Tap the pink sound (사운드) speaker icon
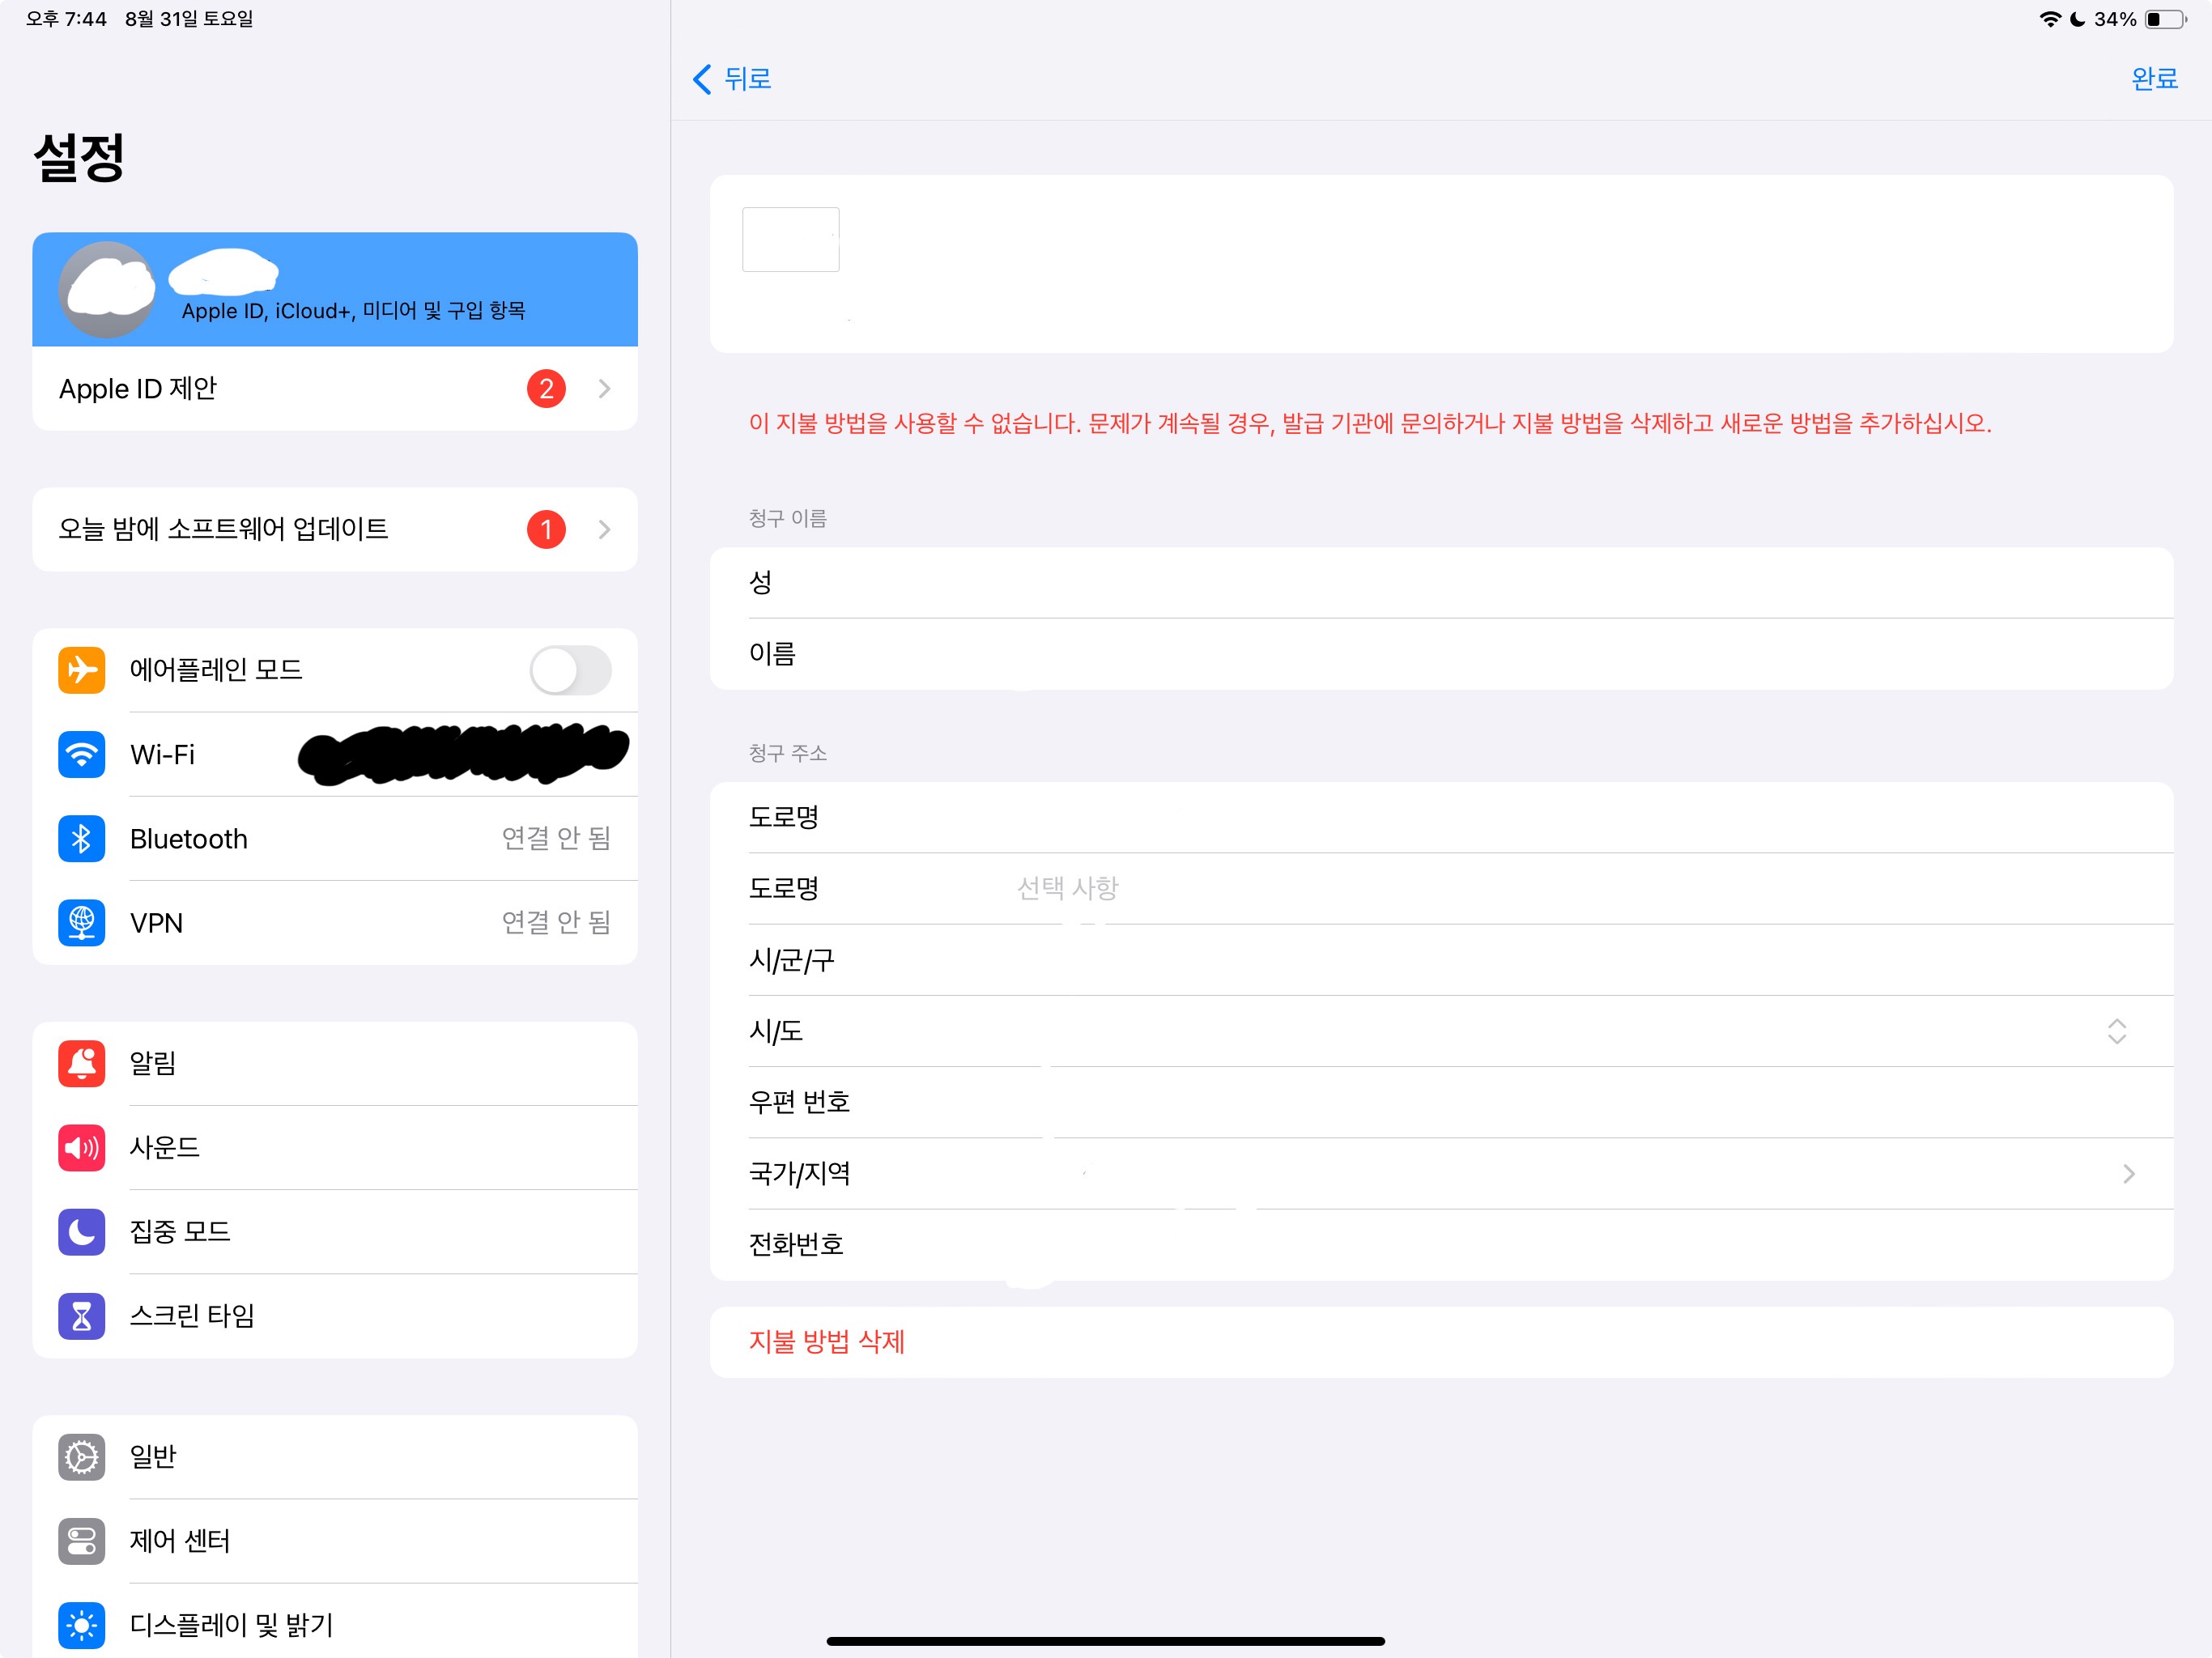The image size is (2212, 1658). click(x=81, y=1147)
